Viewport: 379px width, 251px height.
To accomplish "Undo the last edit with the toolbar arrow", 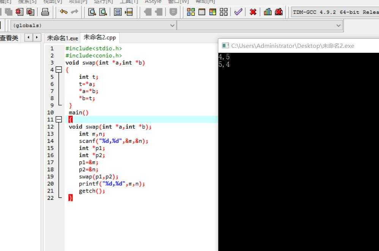I will tap(63, 12).
